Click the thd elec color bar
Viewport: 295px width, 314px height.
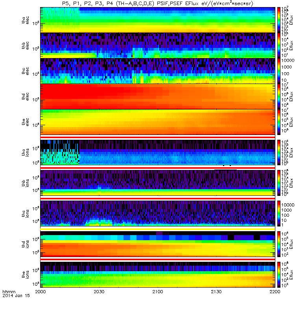(279, 96)
